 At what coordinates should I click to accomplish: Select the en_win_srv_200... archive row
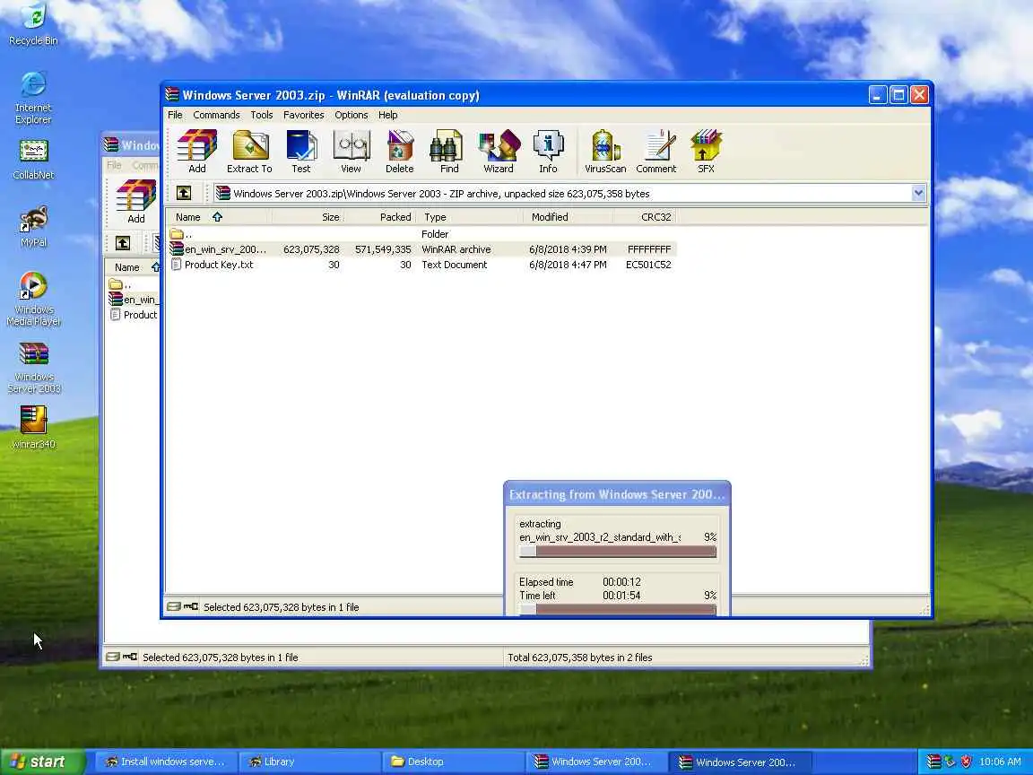[421, 249]
